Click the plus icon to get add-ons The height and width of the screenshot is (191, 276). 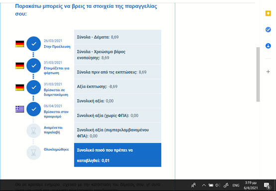point(268,72)
